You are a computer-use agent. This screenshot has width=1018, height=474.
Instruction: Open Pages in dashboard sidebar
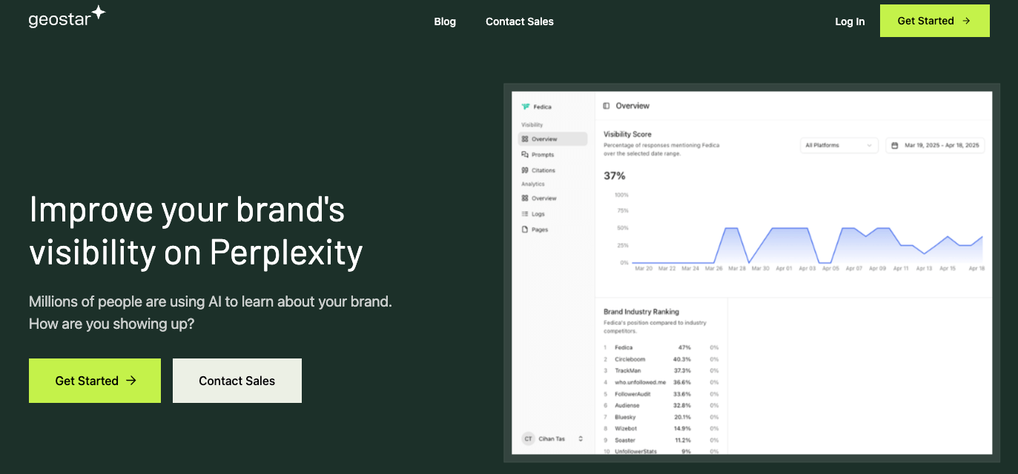click(552, 230)
